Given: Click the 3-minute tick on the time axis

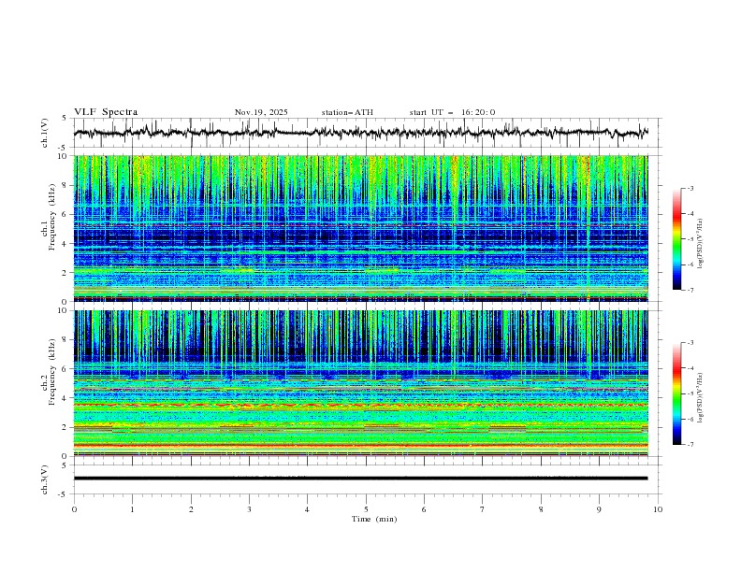Looking at the screenshot, I should [x=249, y=509].
